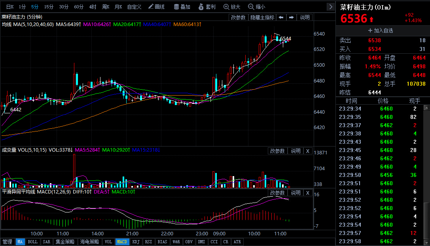Click the trade list scrollbar down arrow
The width and height of the screenshot is (430, 246).
pos(426,243)
